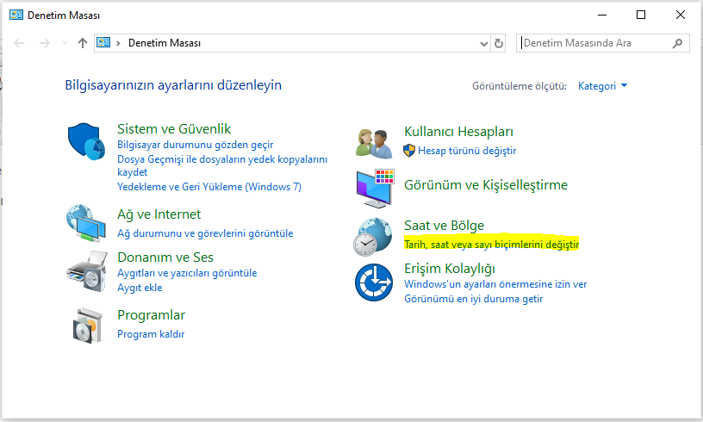The height and width of the screenshot is (422, 703).
Task: Open the Kullanıcı Hesapları heading
Action: click(458, 132)
